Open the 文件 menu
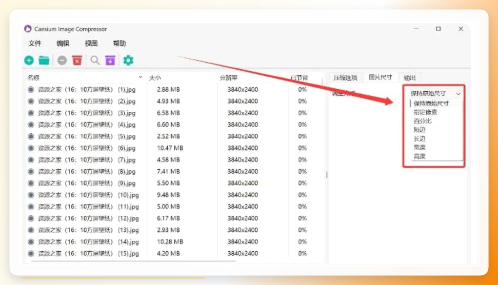Screen dimensions: 498x285 (x=35, y=44)
